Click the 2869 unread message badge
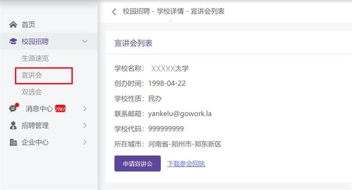This screenshot has height=190, width=352. [x=60, y=109]
